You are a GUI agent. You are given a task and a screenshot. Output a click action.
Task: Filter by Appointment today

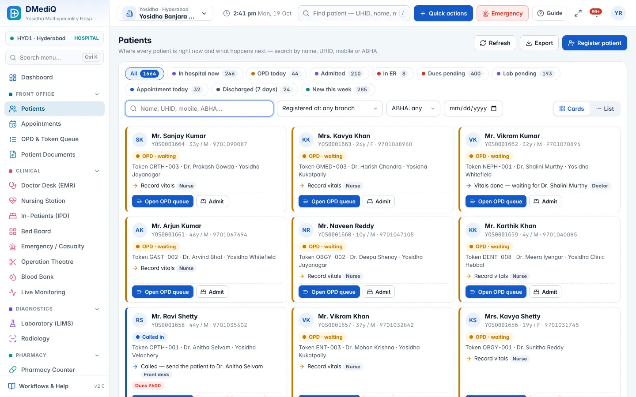coord(167,90)
